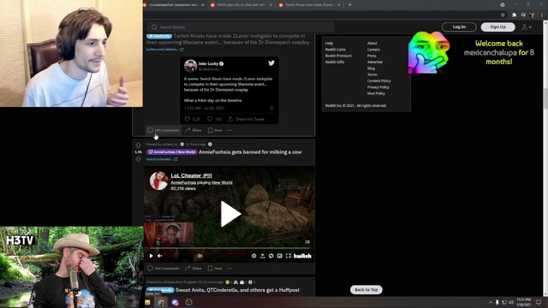Show hidden system tray icons

[x=491, y=302]
